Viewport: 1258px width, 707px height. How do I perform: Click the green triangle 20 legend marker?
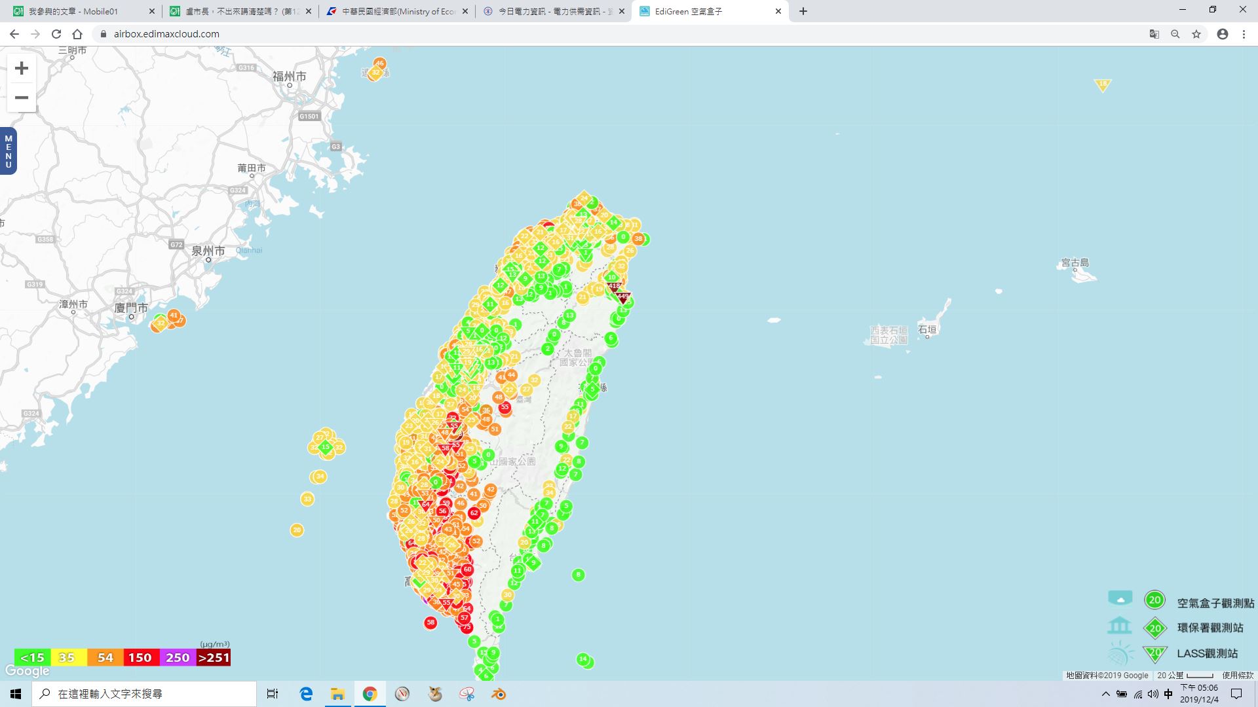click(x=1155, y=653)
